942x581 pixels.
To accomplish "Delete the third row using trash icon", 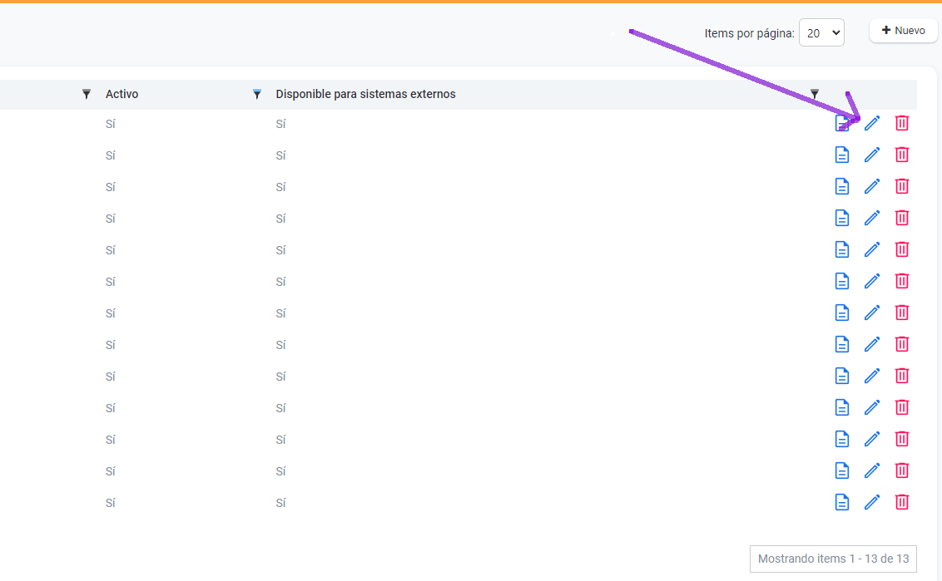I will [x=901, y=186].
